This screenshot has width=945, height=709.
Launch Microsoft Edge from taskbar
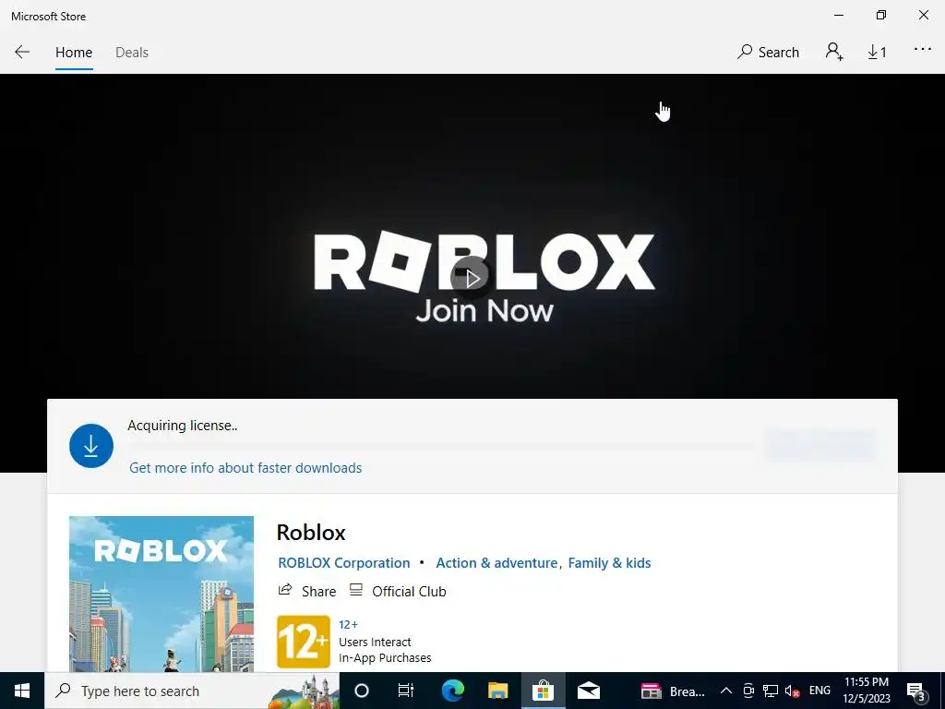click(452, 691)
